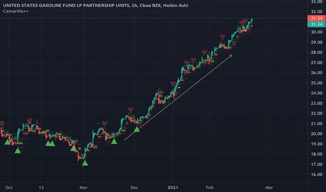Select the green buy triangle at November low
Image resolution: width=326 pixels, height=192 pixels.
tap(85, 163)
